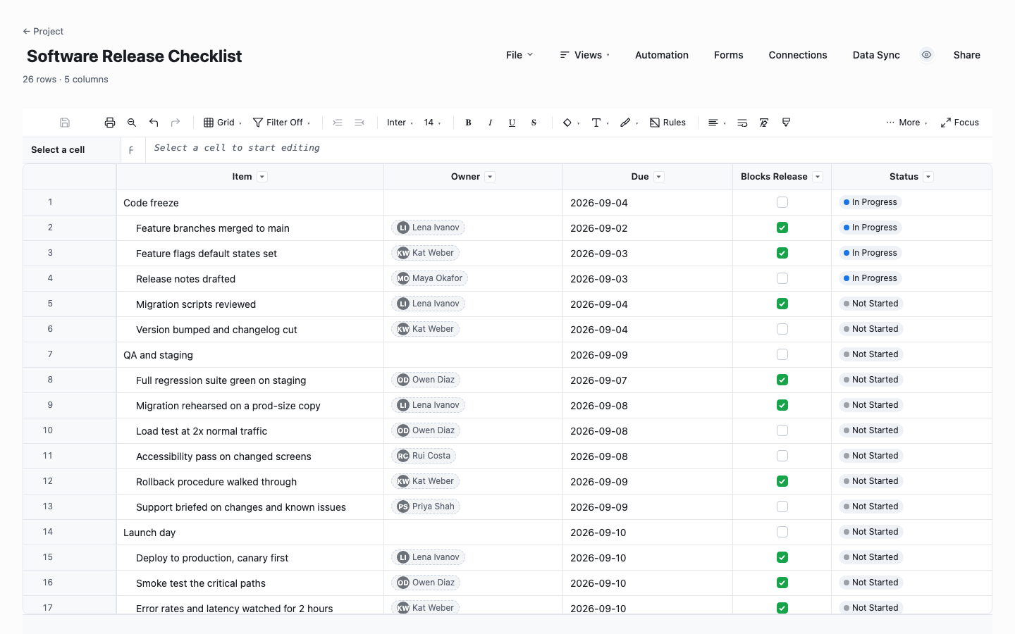Click the redo arrow icon
This screenshot has width=1015, height=634.
click(176, 123)
